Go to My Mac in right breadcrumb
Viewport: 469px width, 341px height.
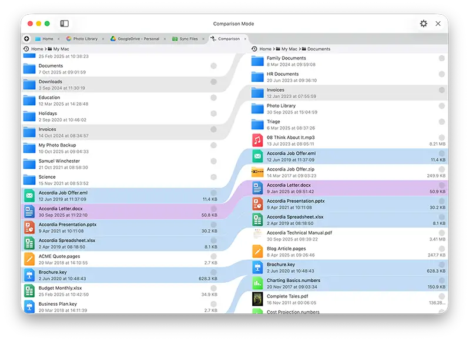289,49
